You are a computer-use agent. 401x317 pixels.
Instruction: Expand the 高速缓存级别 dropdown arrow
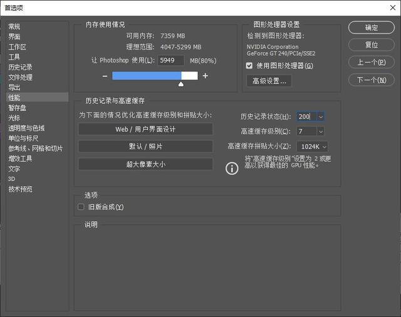click(321, 132)
